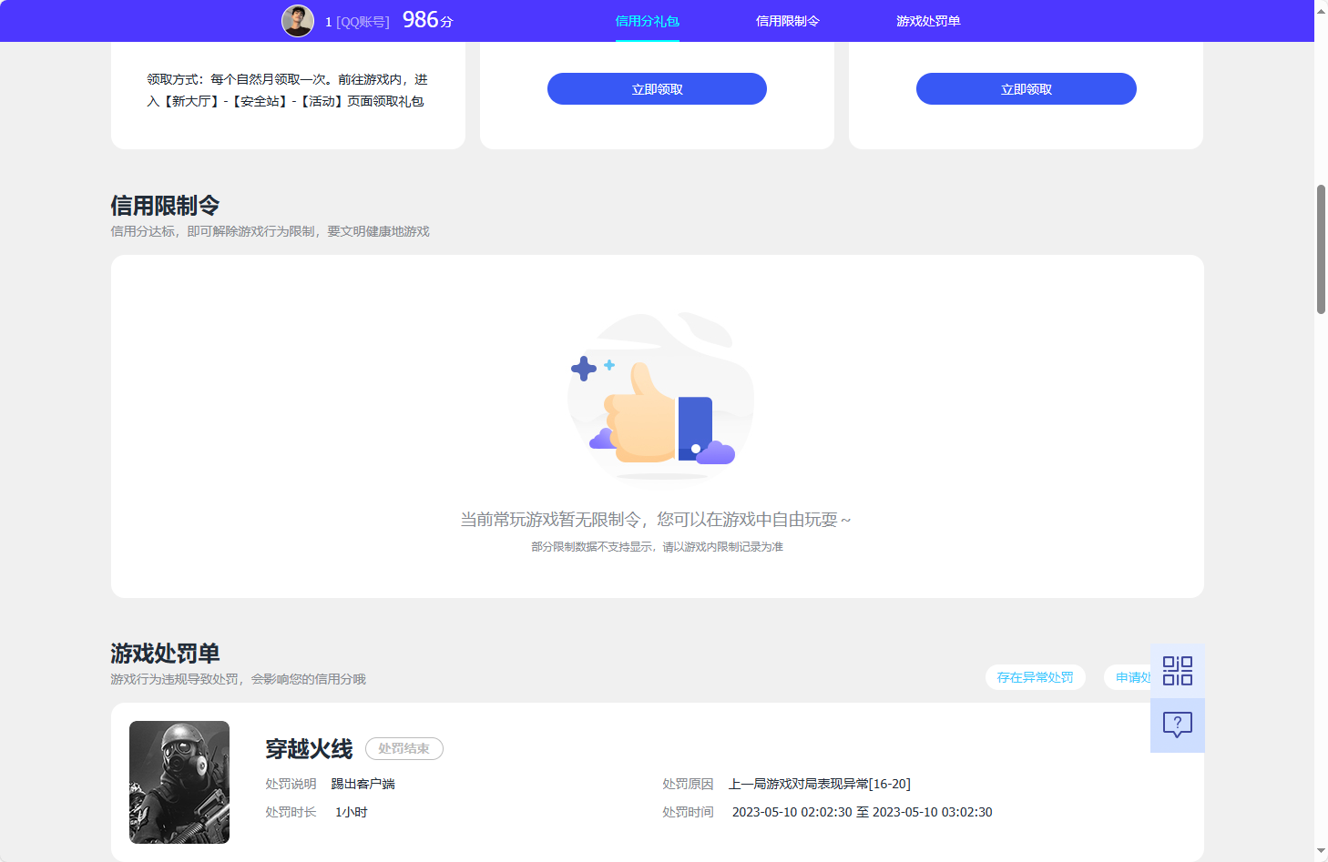Screen dimensions: 1328x862
Task: Open the QR code panel on the right
Action: [x=1177, y=671]
